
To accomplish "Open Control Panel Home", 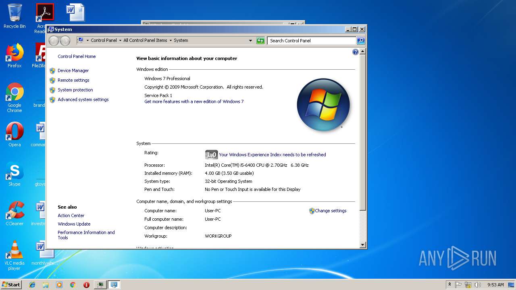I will coord(77,56).
